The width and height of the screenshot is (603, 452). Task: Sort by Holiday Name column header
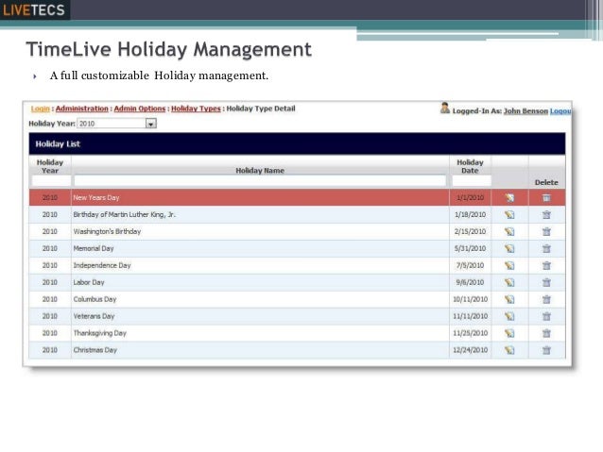pos(260,171)
